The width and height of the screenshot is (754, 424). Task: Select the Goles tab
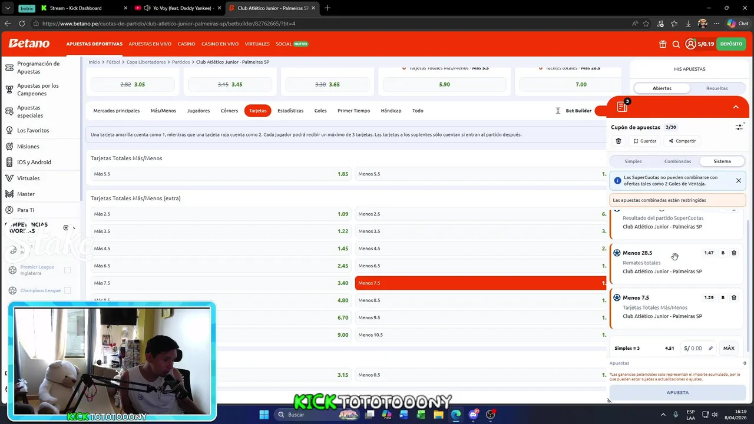click(320, 111)
